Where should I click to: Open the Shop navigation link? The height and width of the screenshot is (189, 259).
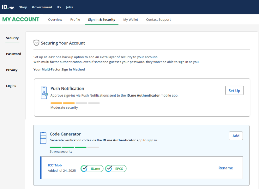pyautogui.click(x=23, y=7)
